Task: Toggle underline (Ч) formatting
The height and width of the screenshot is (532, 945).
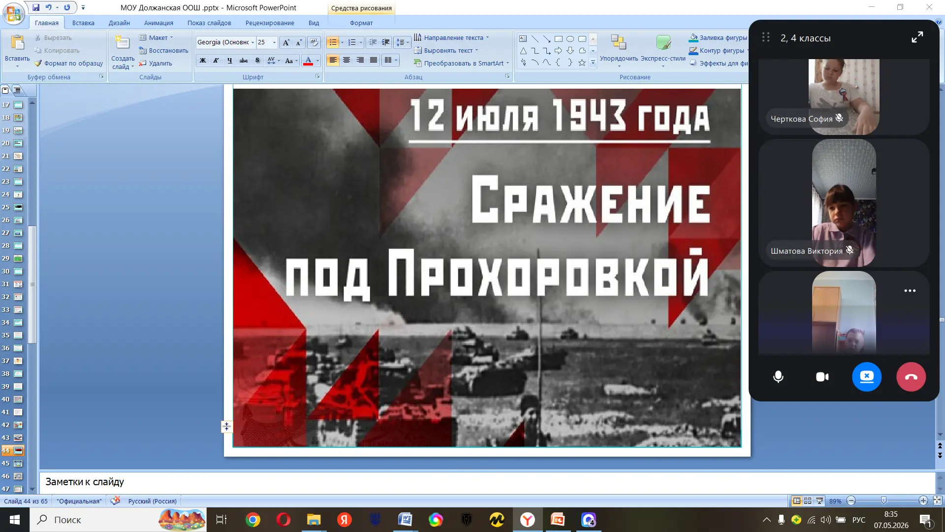Action: [229, 60]
